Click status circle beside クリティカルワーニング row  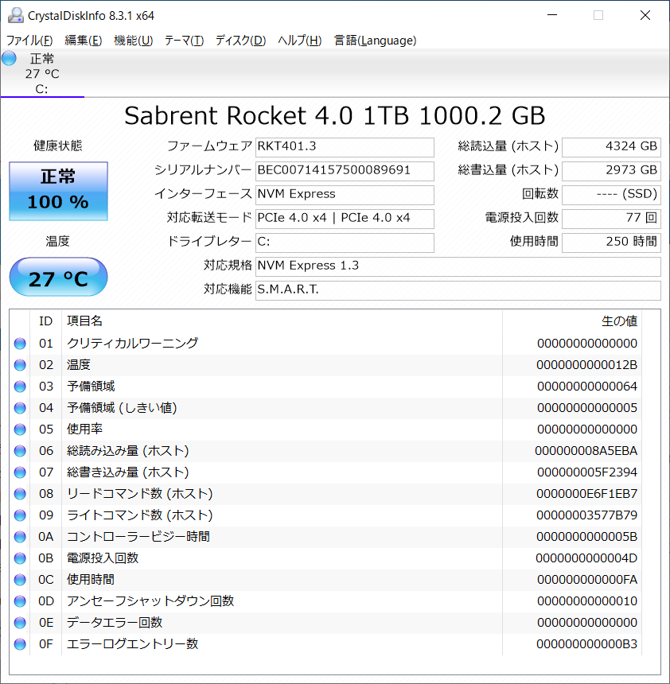point(20,344)
